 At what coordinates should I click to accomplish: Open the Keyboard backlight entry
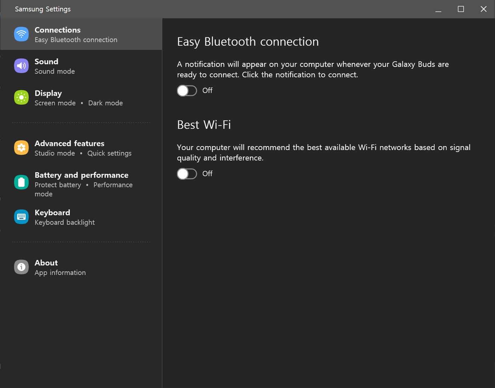pos(65,222)
